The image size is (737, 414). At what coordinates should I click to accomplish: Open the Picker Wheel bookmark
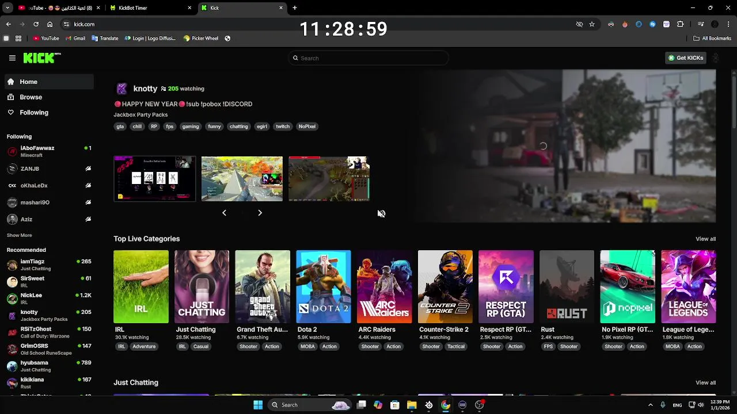point(201,39)
